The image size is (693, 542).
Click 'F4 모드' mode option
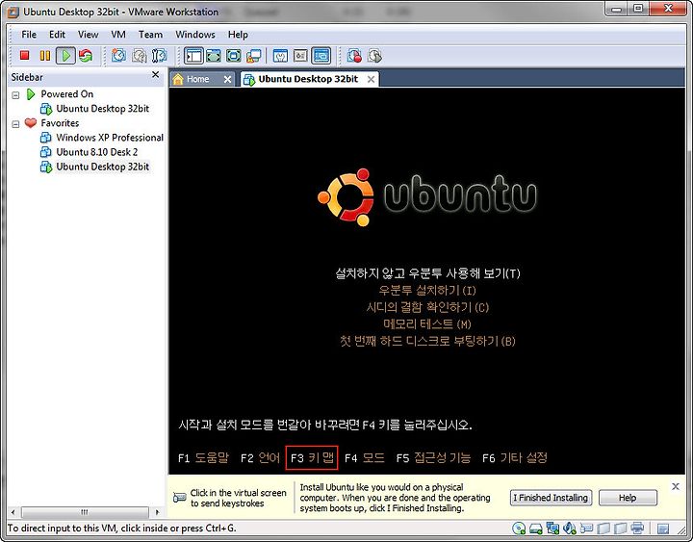click(x=364, y=457)
